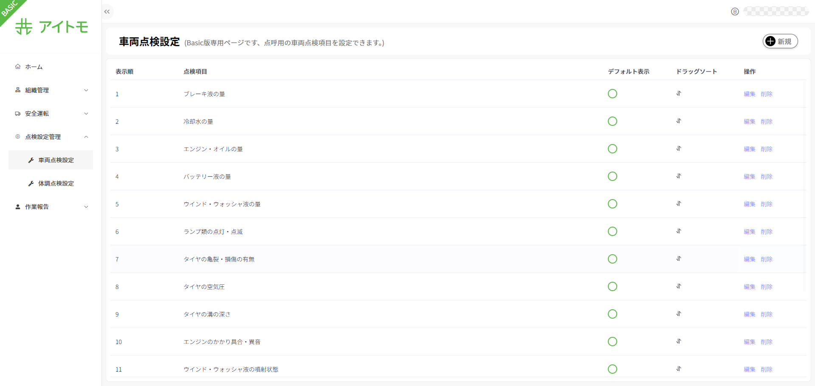Collapse the sidebar with the double-chevron icon
The image size is (815, 386).
click(107, 12)
